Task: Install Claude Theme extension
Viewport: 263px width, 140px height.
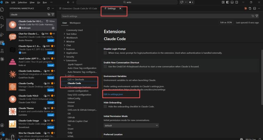Action: [51, 115]
